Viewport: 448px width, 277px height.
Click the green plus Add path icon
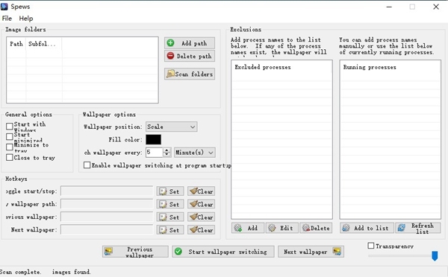point(170,43)
